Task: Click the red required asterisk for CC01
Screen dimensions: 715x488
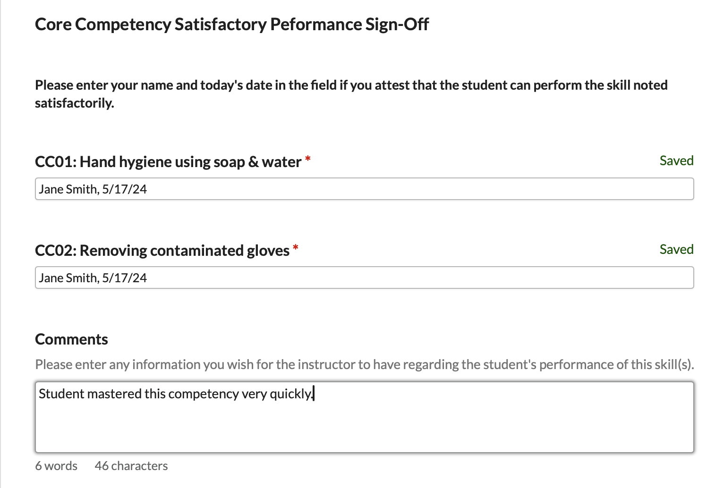Action: (x=308, y=159)
